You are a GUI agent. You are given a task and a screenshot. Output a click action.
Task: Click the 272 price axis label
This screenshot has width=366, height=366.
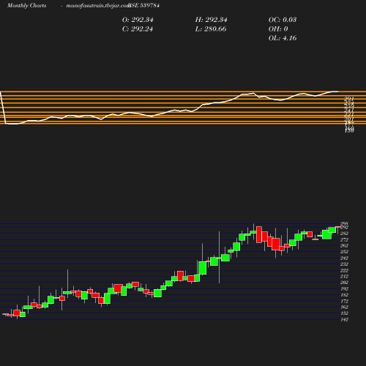[x=344, y=240]
